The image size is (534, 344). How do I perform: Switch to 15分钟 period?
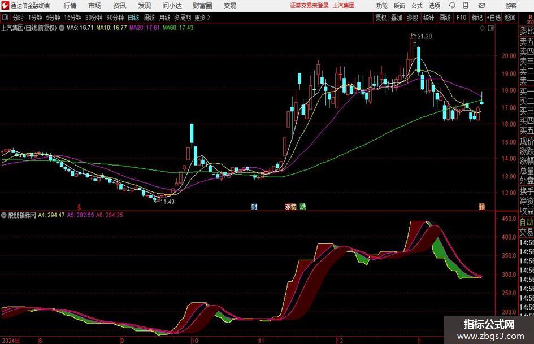[x=72, y=18]
